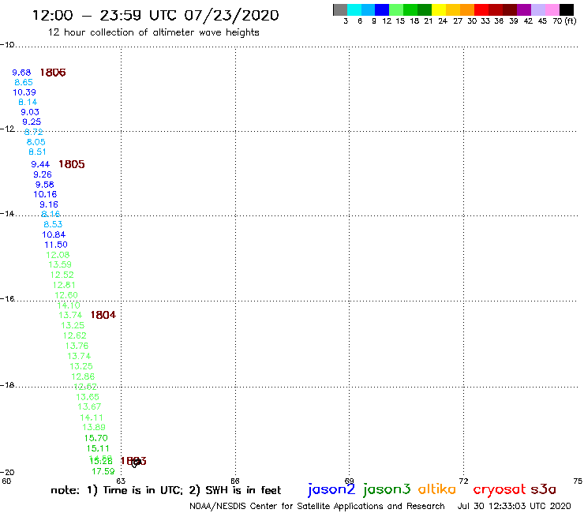The height and width of the screenshot is (513, 584).
Task: Click the blue jason2 legend label
Action: (331, 489)
